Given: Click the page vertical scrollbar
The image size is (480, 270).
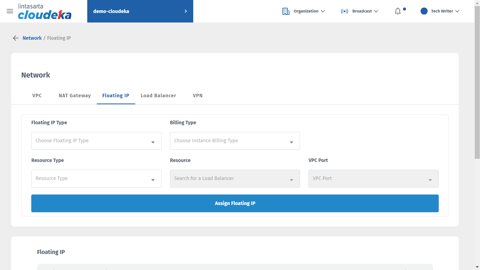Looking at the screenshot, I should click(x=477, y=82).
